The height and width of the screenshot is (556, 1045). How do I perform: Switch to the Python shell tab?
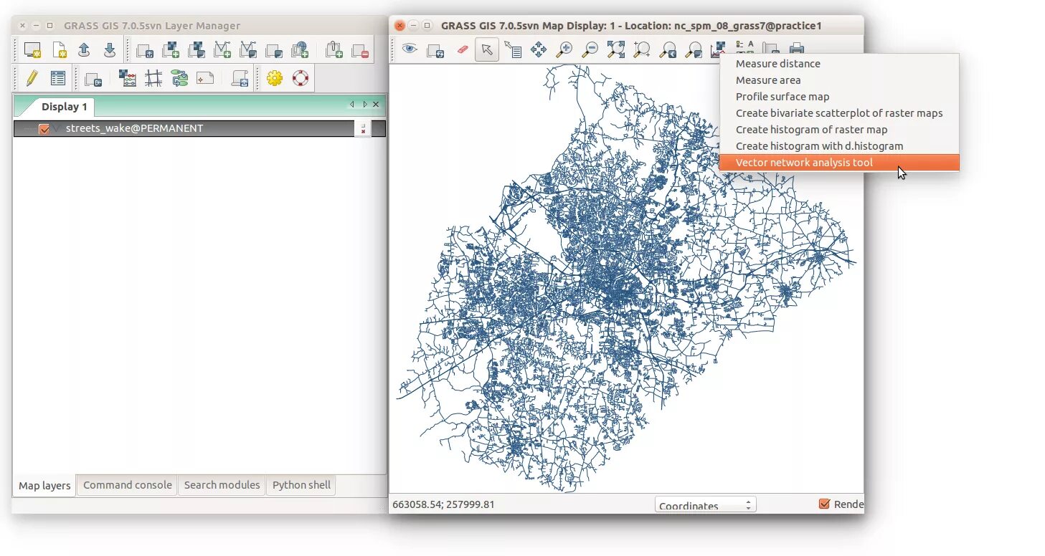pyautogui.click(x=301, y=485)
